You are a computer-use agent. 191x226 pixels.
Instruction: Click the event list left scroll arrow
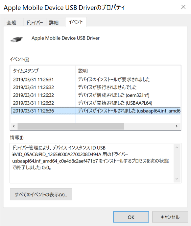(x=14, y=126)
